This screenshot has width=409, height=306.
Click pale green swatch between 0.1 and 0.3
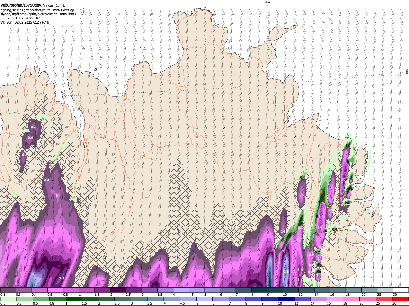coord(8,299)
